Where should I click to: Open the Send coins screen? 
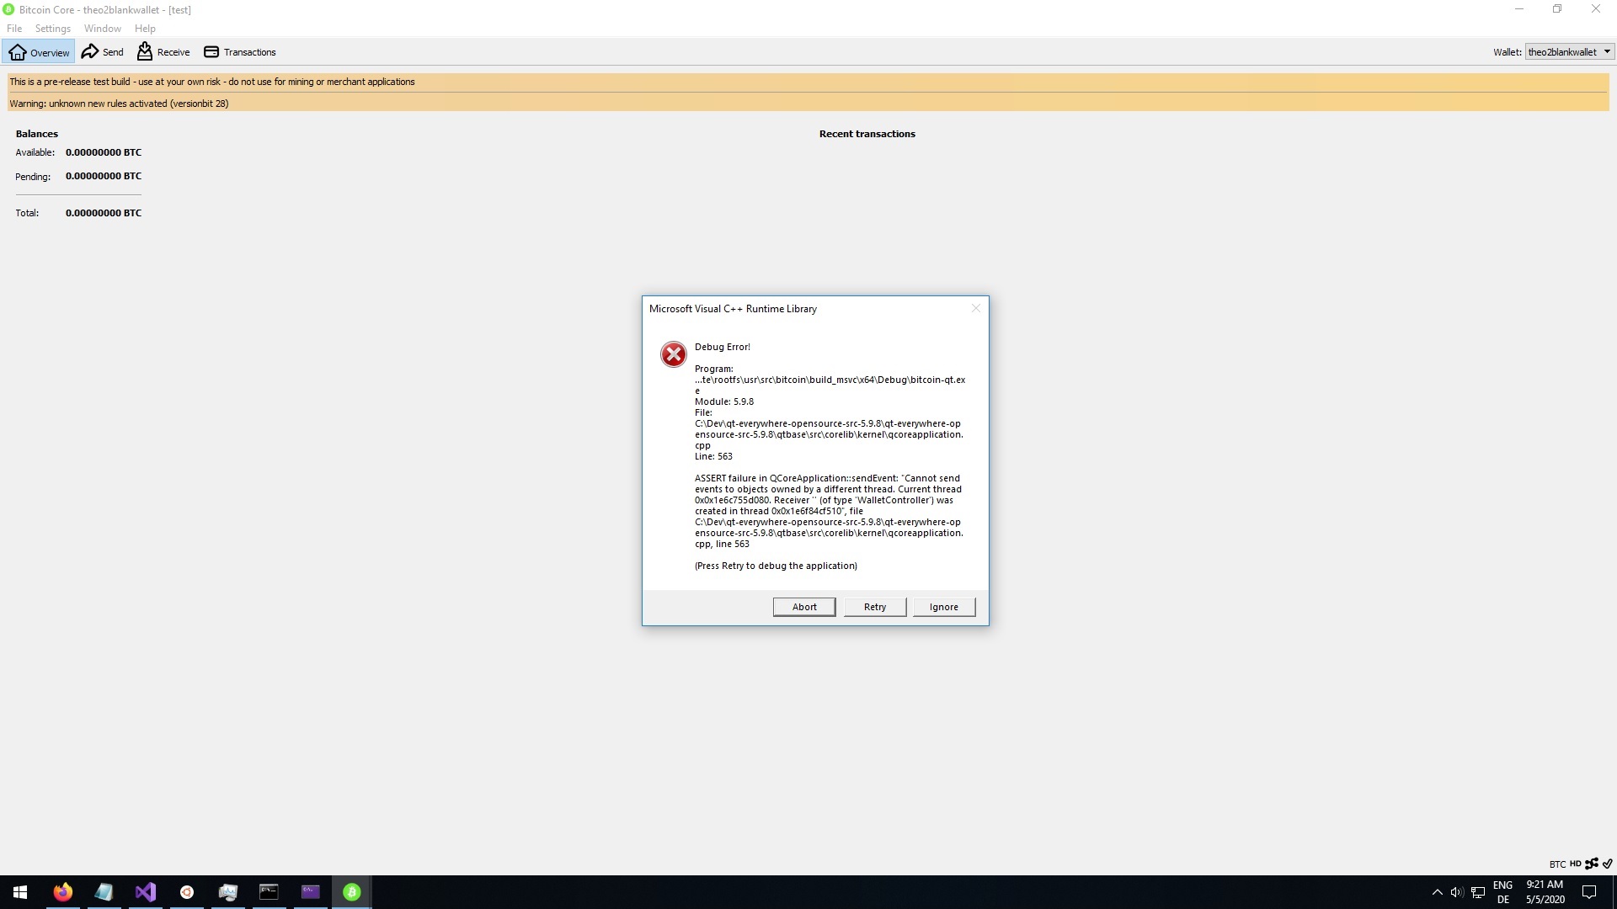tap(102, 51)
